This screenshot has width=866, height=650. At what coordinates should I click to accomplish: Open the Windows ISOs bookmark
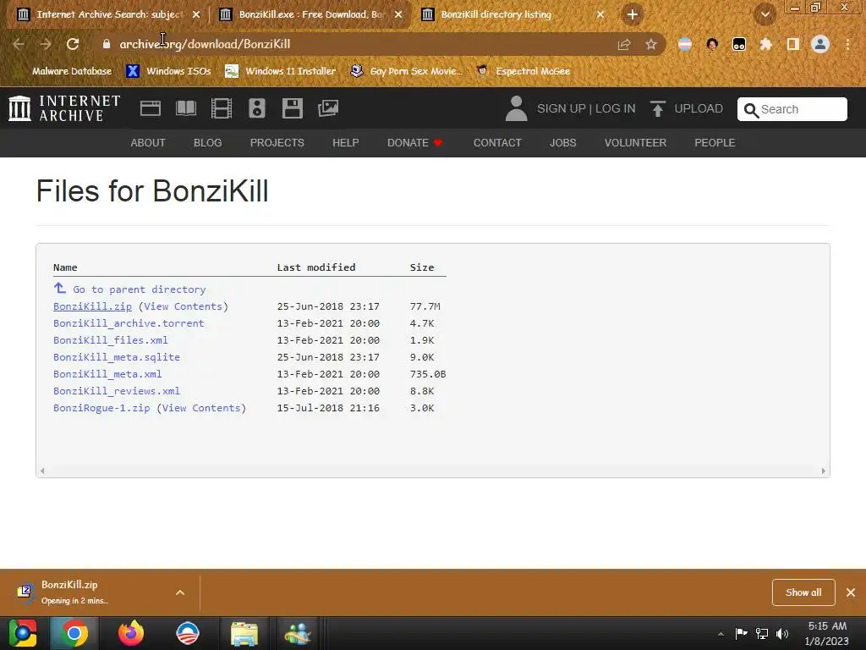pyautogui.click(x=169, y=71)
